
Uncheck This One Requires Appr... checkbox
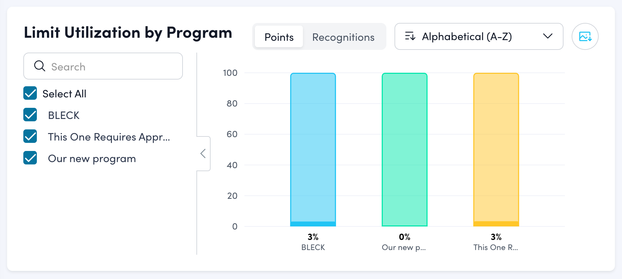point(30,136)
